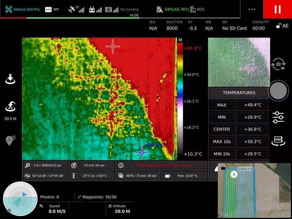
Task: Tap the Matrice 600 Pro aircraft status
Action: point(22,9)
